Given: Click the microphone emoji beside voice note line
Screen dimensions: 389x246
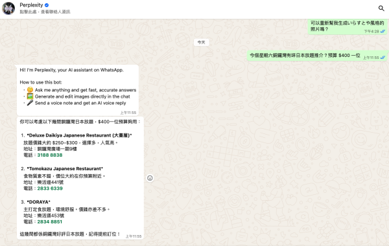Looking at the screenshot, I should coord(30,102).
